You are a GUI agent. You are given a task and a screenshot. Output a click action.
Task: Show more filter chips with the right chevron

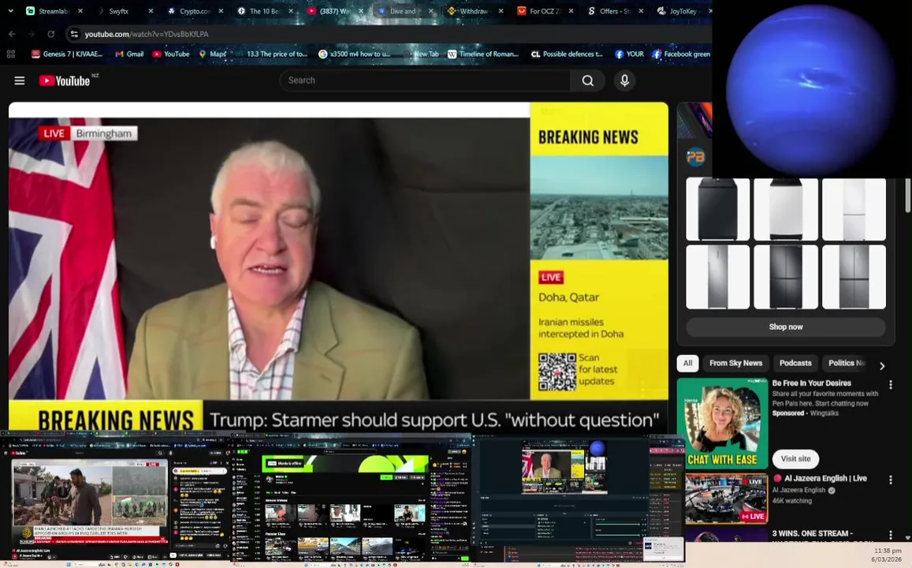882,366
